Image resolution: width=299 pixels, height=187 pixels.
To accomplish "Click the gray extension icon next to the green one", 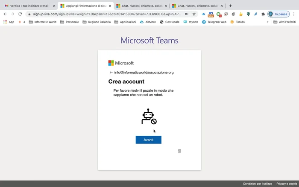I will tap(226, 14).
